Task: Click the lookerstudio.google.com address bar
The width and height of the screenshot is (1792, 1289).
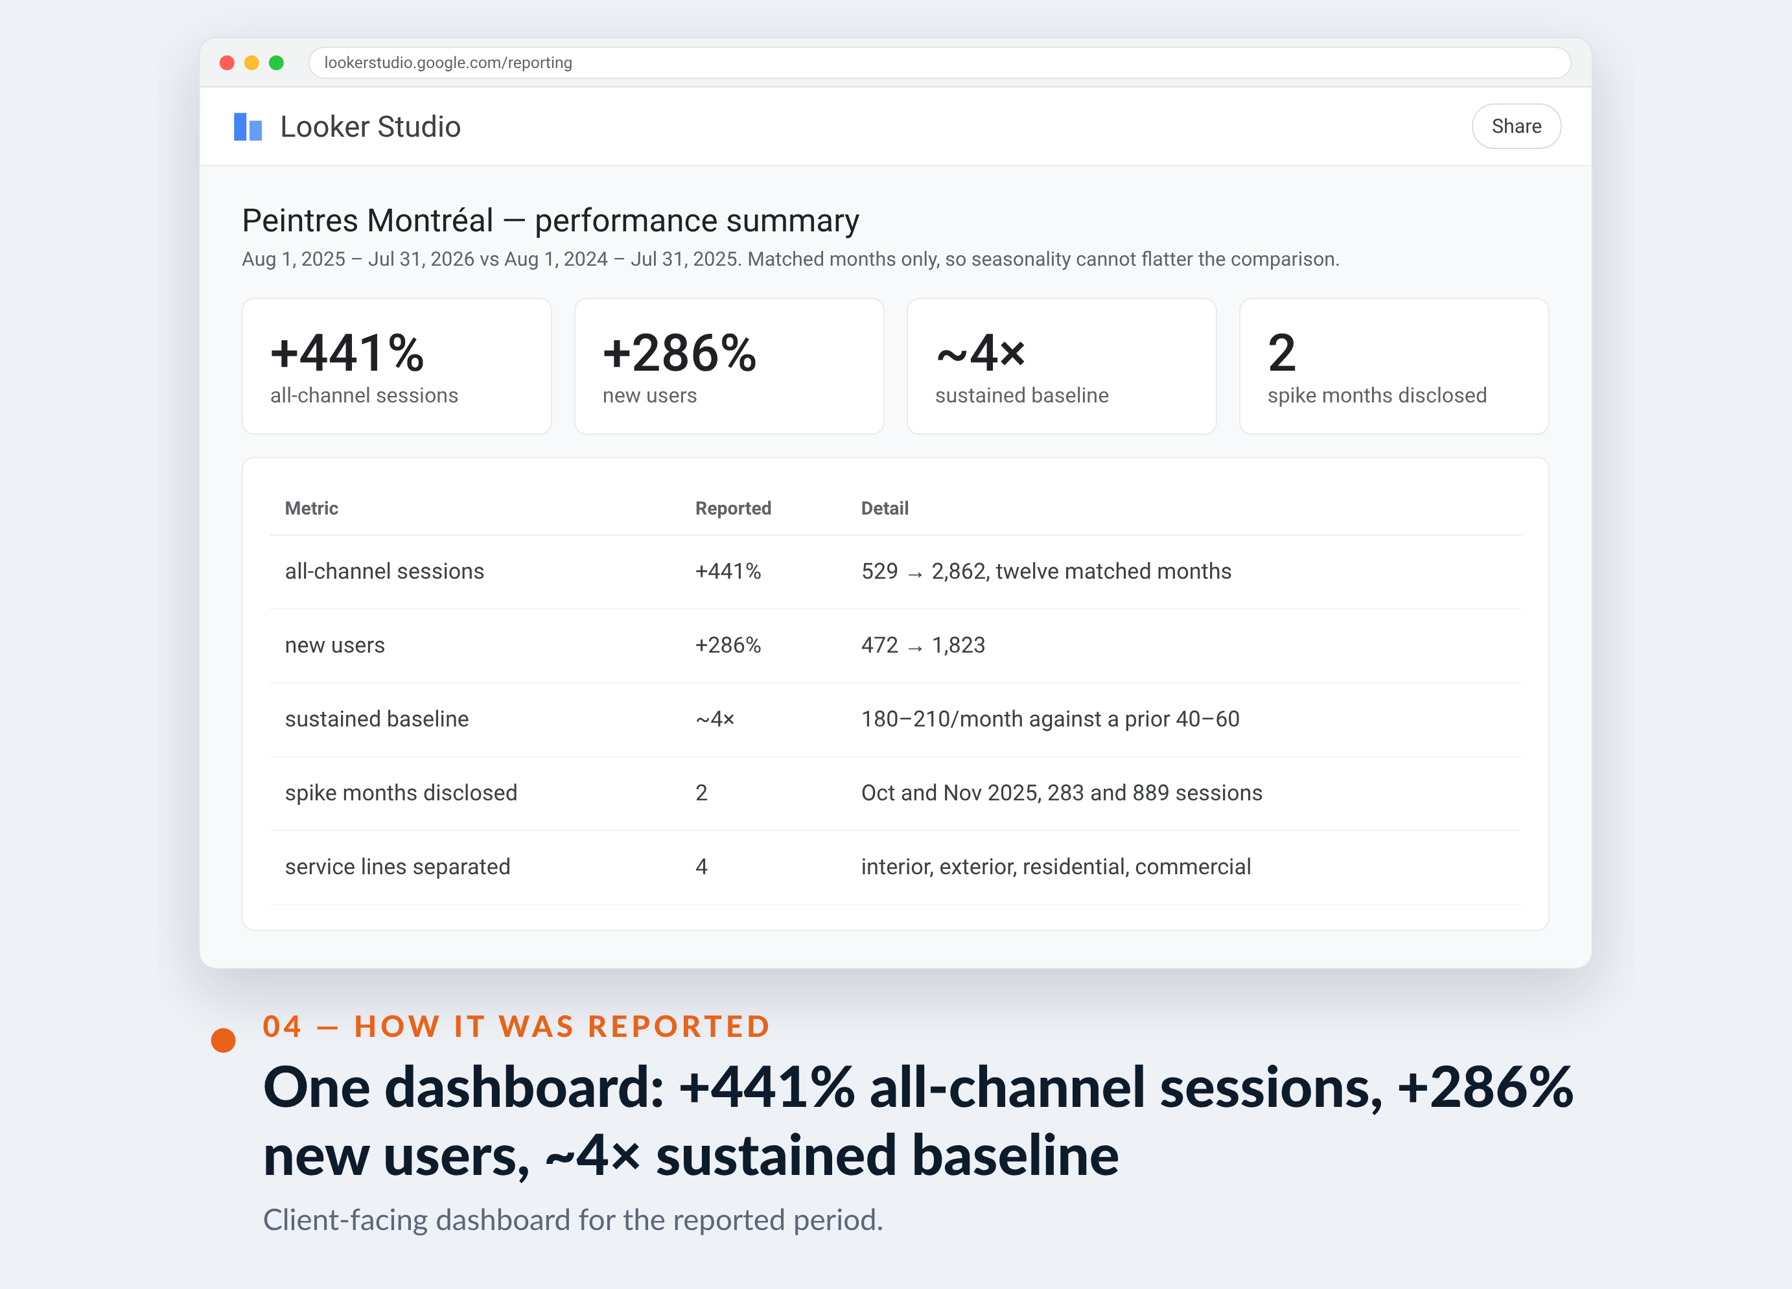Action: point(938,62)
